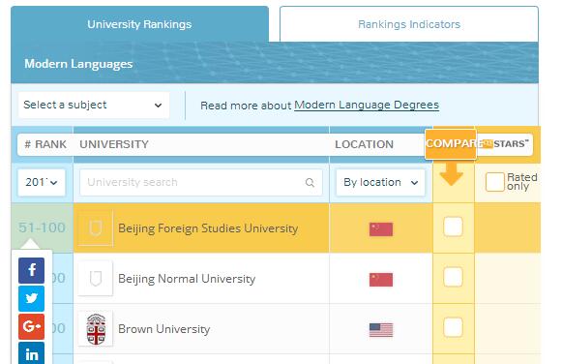Open Brown University crest logo
The image size is (562, 364).
click(x=96, y=329)
